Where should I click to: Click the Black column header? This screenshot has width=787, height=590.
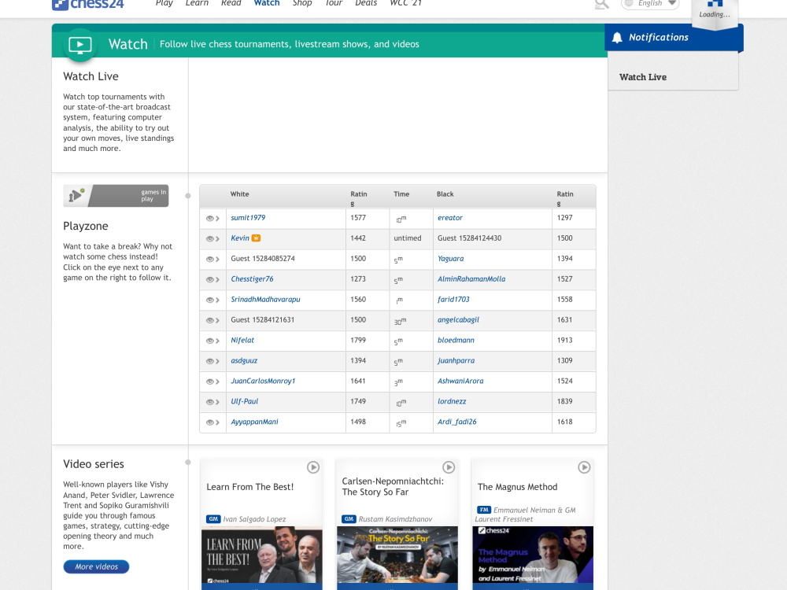click(x=445, y=194)
